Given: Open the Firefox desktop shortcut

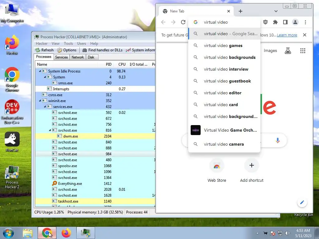Looking at the screenshot, I should 12,45.
